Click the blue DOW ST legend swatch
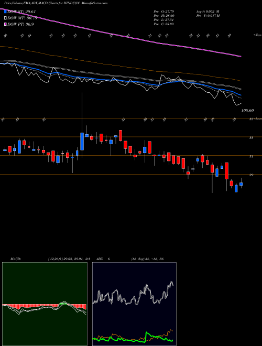 [x=5, y=12]
